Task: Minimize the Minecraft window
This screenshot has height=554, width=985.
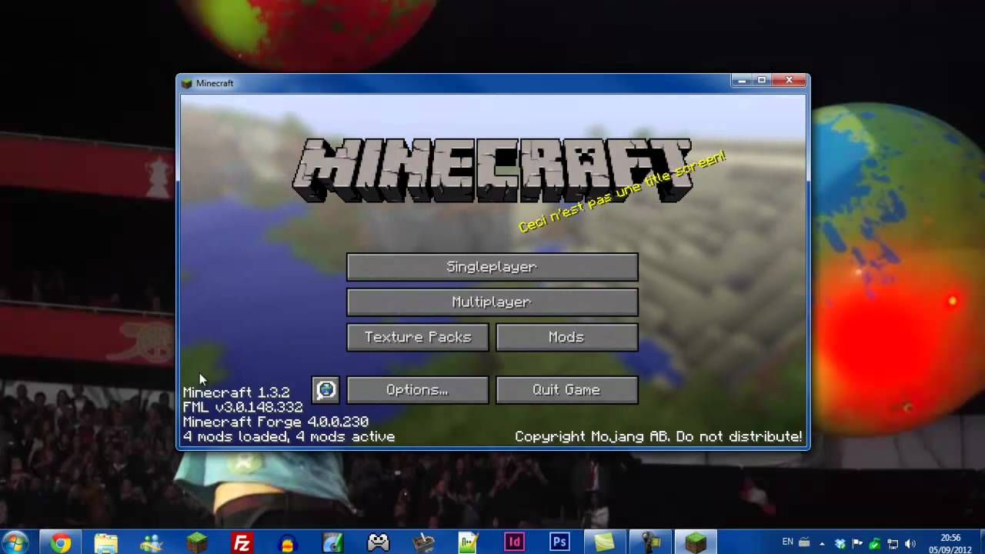Action: coord(742,80)
